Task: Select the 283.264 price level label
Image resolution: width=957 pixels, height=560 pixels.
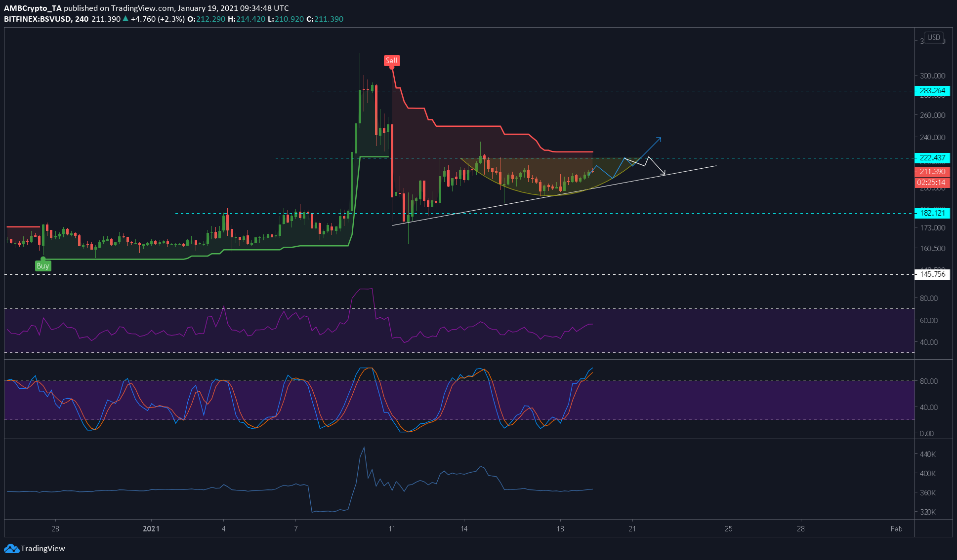Action: 932,91
